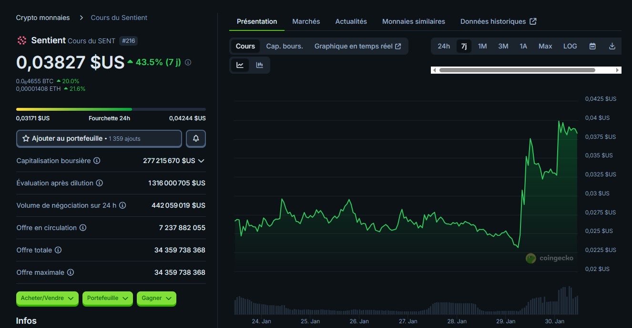
Task: Click the 30. Jan axis label
Action: (555, 321)
